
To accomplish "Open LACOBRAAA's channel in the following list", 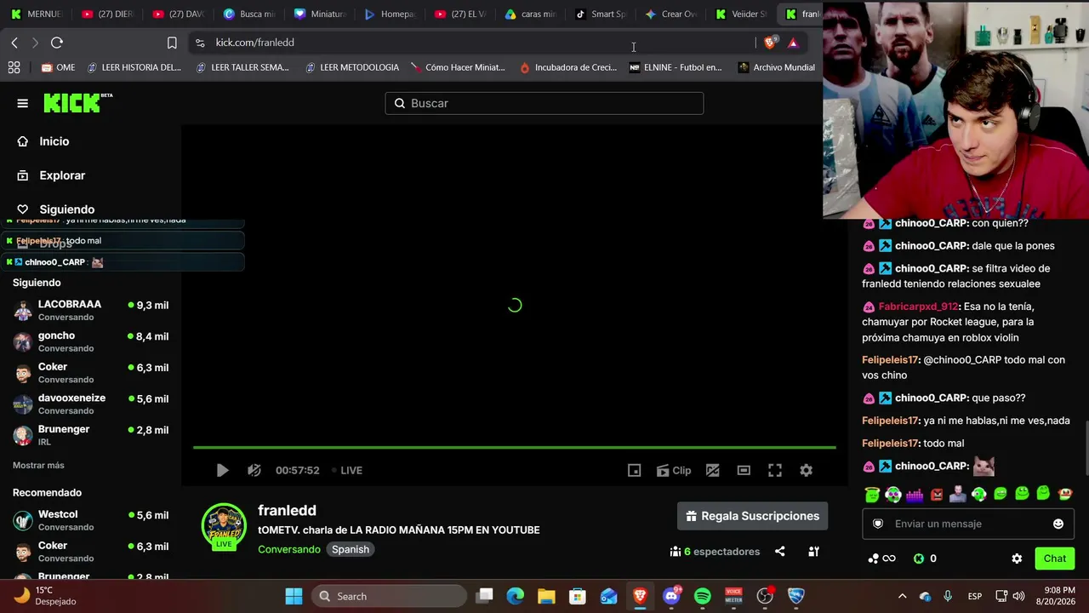I will (x=91, y=310).
